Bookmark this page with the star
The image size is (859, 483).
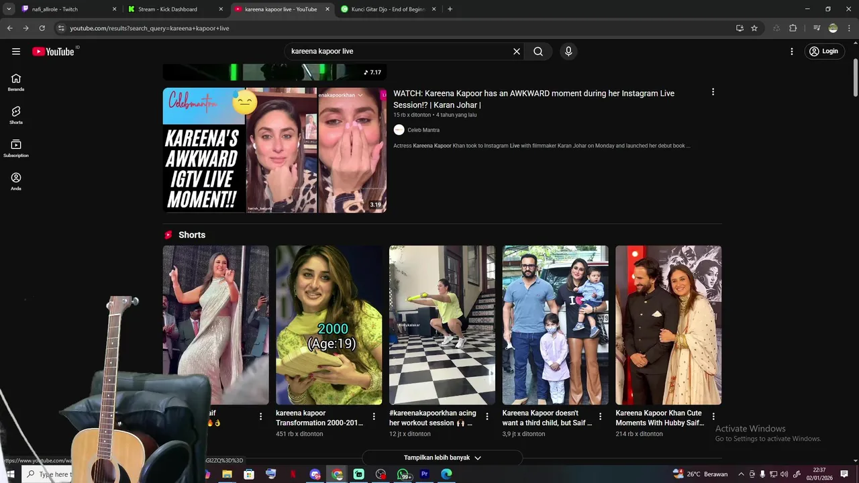[x=754, y=28]
